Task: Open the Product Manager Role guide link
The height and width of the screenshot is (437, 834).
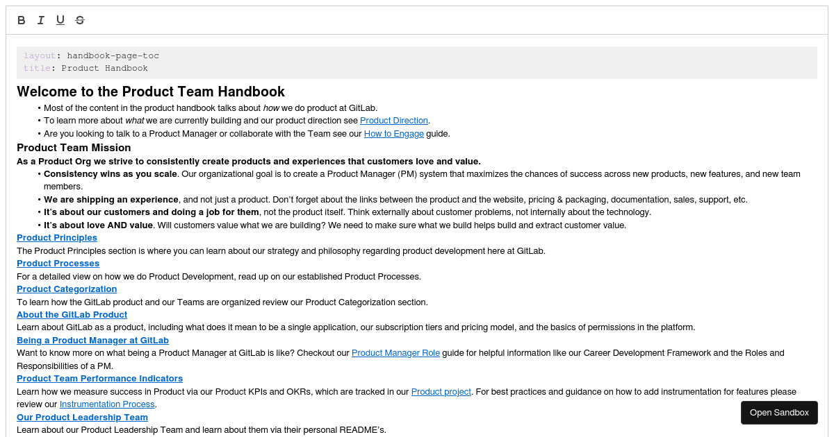Action: click(395, 352)
